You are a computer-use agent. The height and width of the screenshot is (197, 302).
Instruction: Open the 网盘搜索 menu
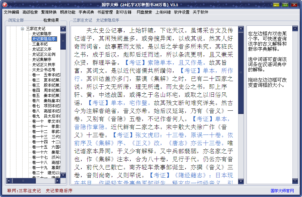coord(144,12)
